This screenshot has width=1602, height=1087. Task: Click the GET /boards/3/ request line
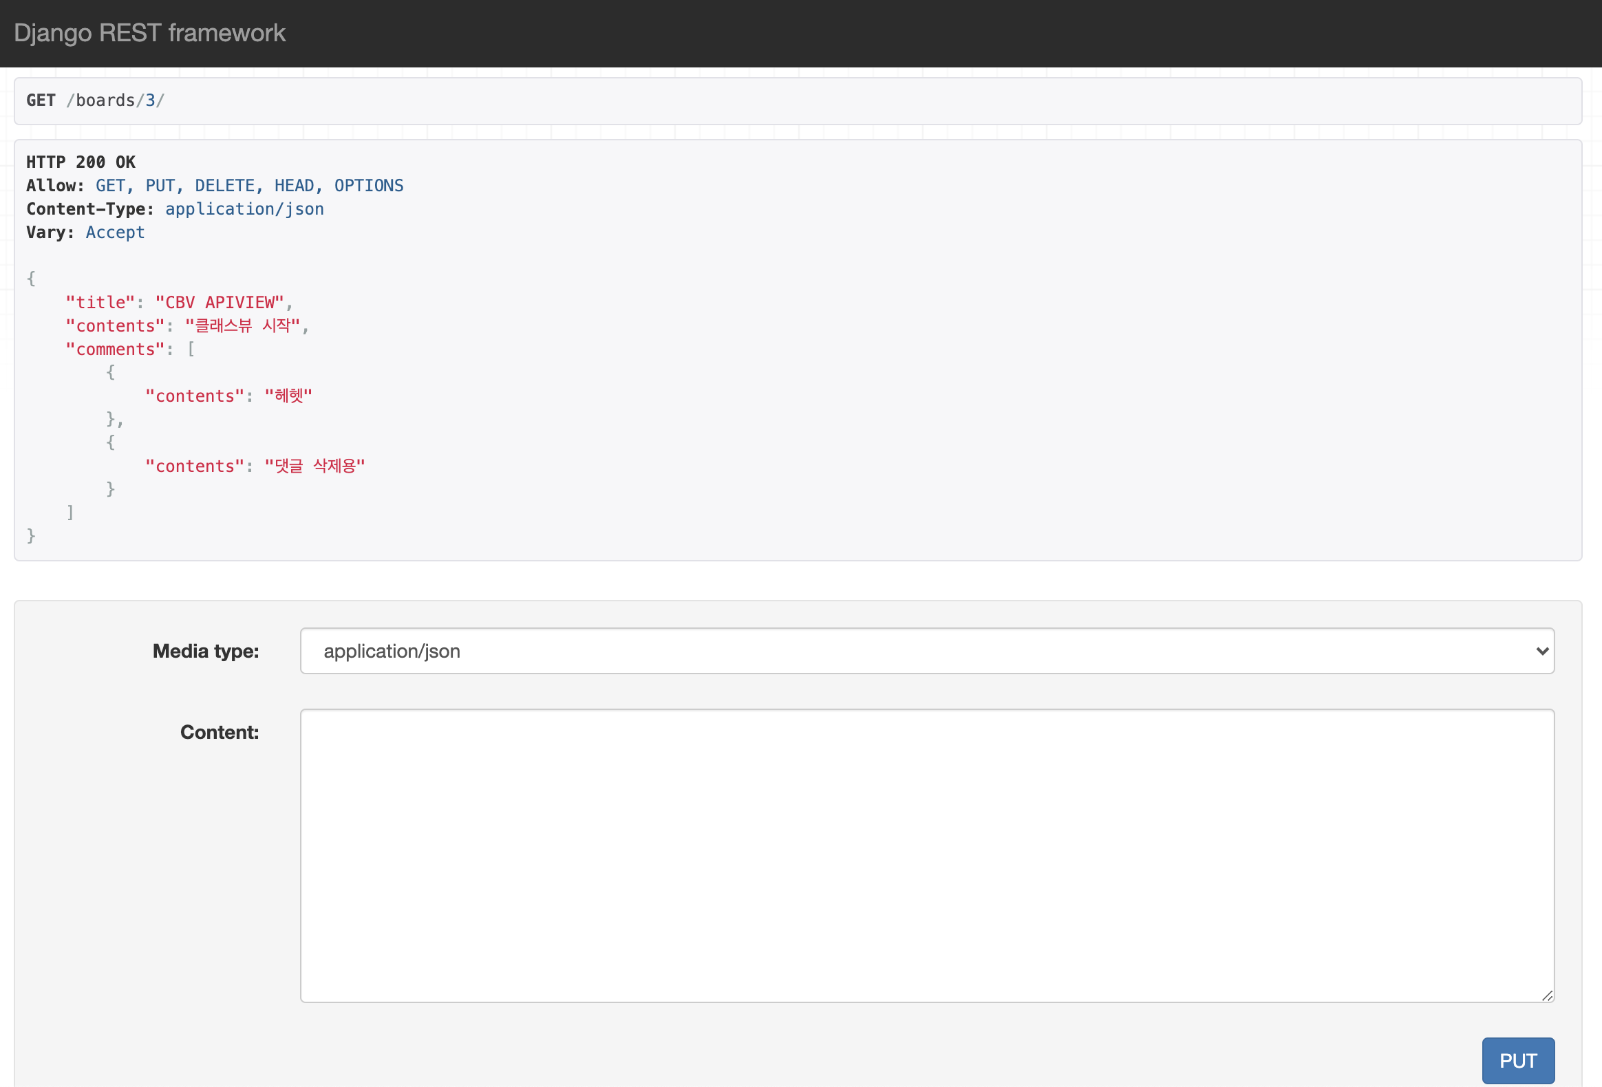coord(95,100)
